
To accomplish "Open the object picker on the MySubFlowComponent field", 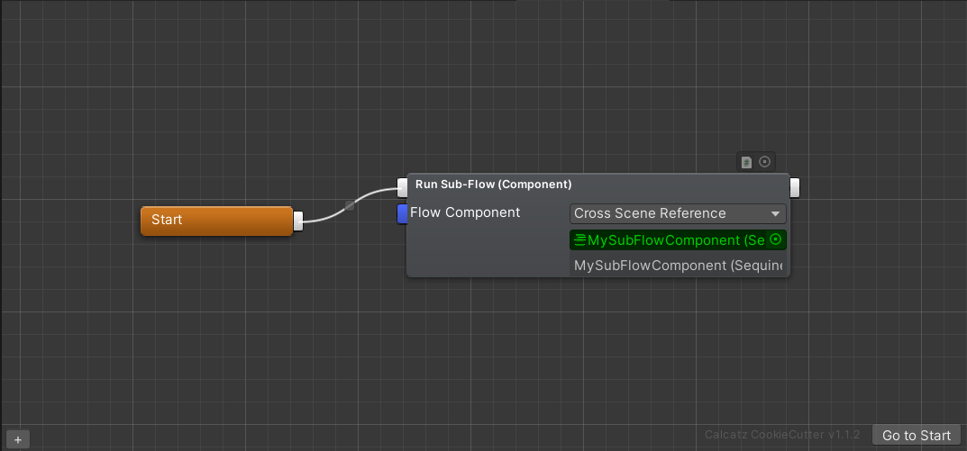I will 776,239.
